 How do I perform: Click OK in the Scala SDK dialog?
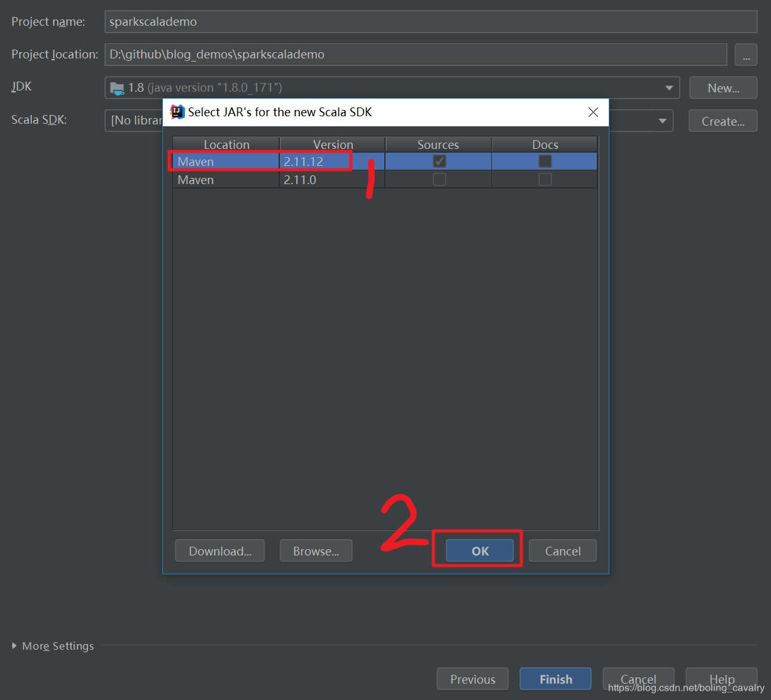(480, 551)
